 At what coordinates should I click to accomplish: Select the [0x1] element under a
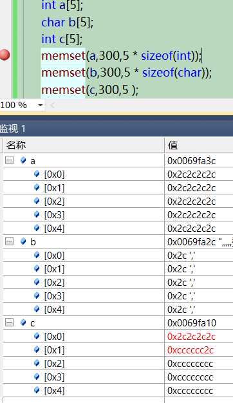(54, 188)
